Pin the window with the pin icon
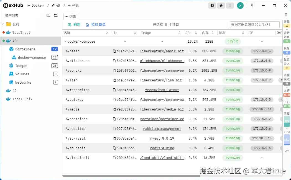Screen dimensions: 291x180 (252, 6)
